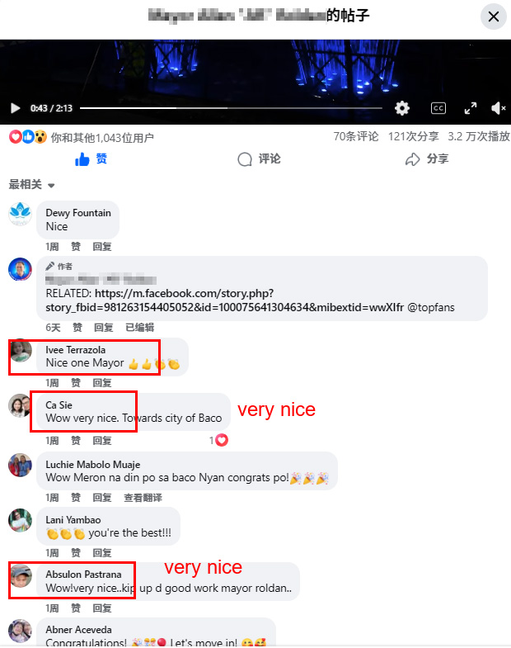The width and height of the screenshot is (511, 648).
Task: Show 70条评论 comments count
Action: click(x=356, y=136)
